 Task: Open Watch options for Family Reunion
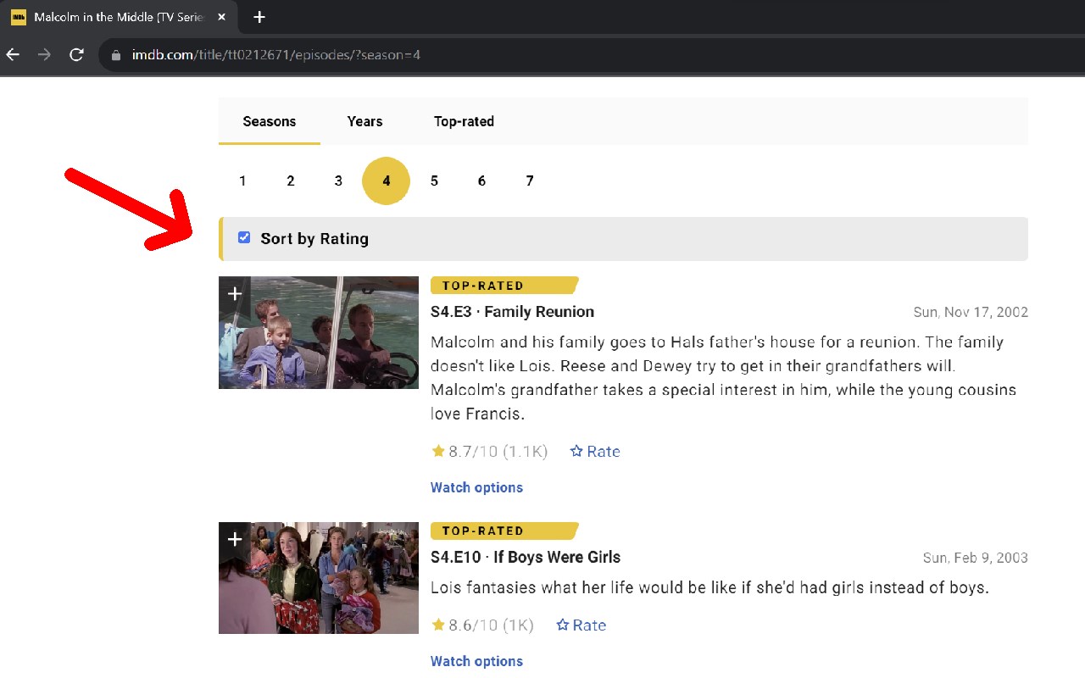point(476,487)
